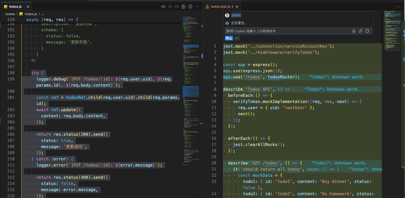The image size is (405, 198).
Task: Click the /tests command link
Action: point(236,15)
